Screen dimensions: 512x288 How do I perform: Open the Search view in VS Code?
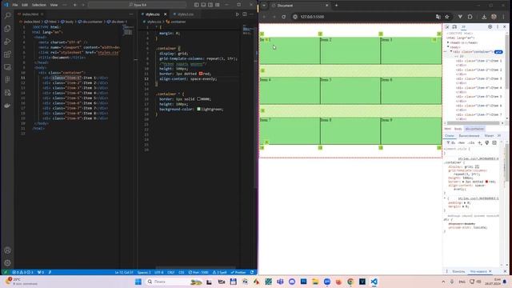pos(7,15)
